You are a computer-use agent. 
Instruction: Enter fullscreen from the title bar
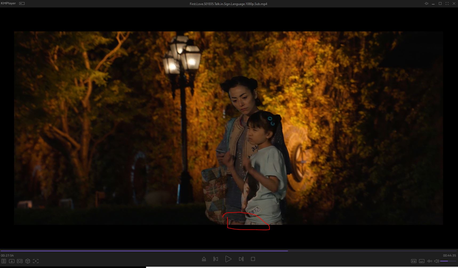coord(447,3)
